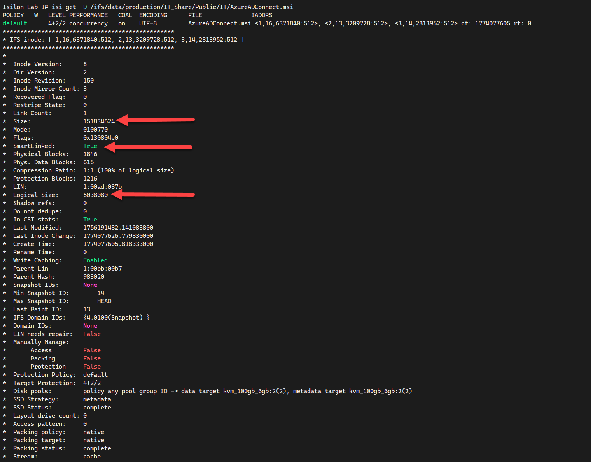Click the SmartLinked True value

point(90,146)
